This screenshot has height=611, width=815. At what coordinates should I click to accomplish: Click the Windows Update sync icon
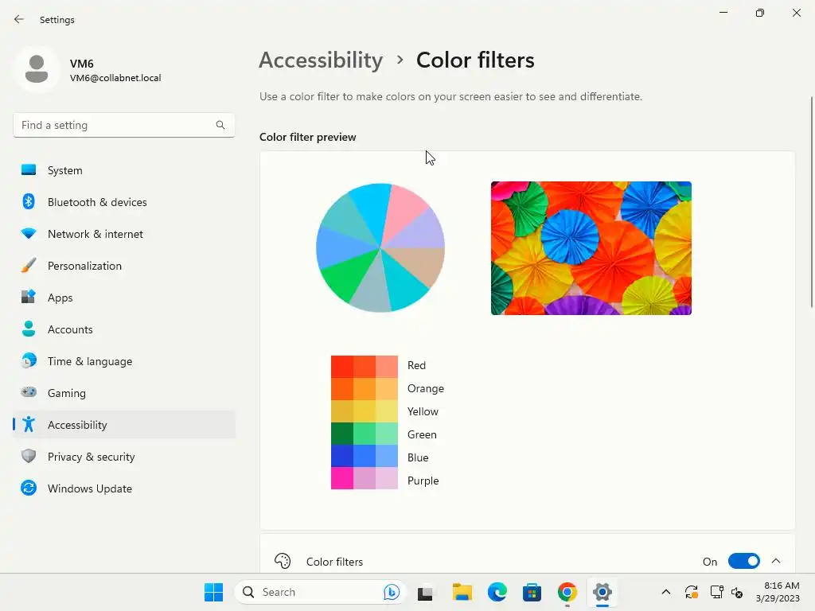29,488
